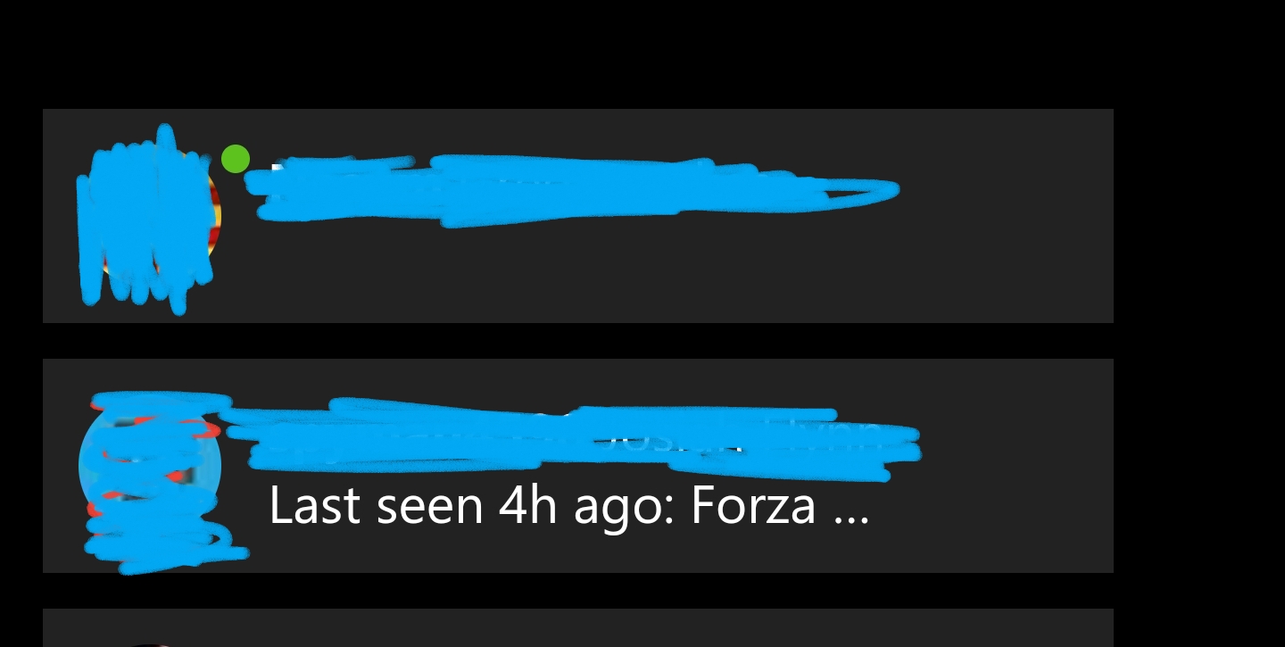Click the word Forza in status line

[753, 506]
